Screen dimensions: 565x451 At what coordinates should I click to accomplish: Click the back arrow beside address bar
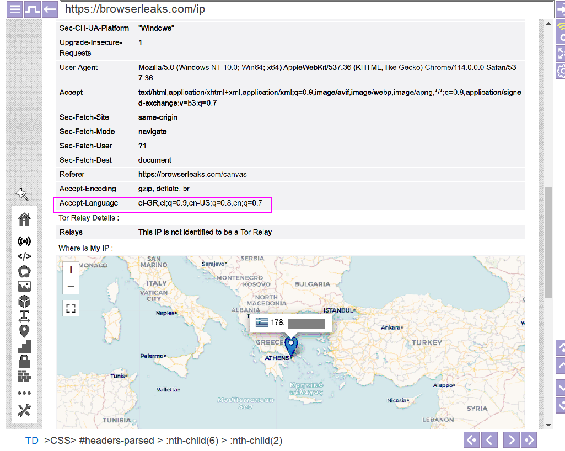pos(50,9)
